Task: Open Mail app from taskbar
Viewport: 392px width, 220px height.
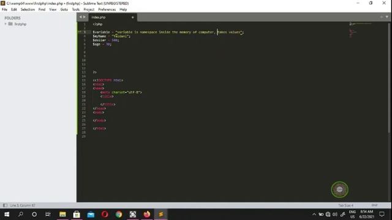Action: pyautogui.click(x=91, y=215)
